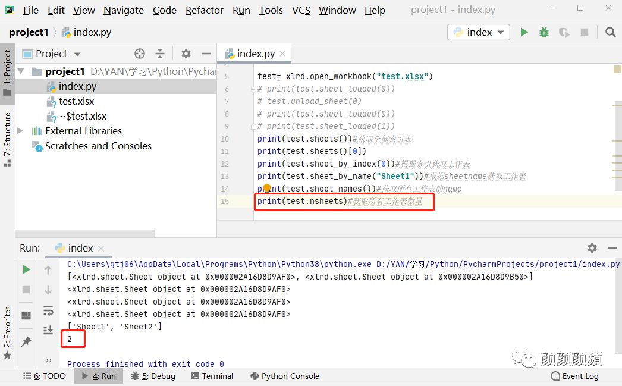Viewport: 622px width, 386px height.
Task: Open the Event Log
Action: coord(575,376)
